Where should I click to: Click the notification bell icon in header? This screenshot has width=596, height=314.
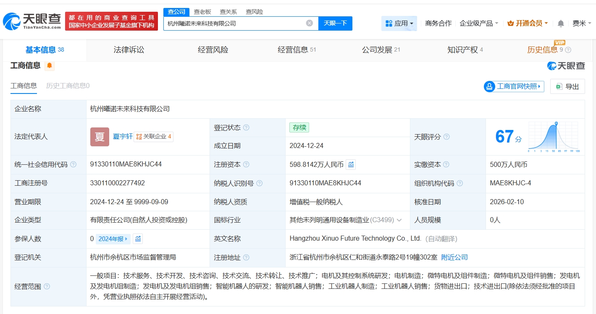(560, 23)
